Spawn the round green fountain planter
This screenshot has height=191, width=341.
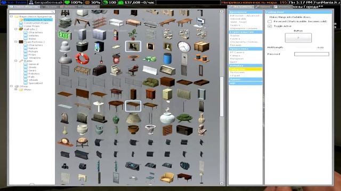(x=184, y=118)
